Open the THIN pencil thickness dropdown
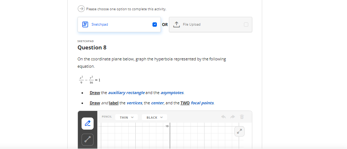This screenshot has width=347, height=149. tap(127, 117)
